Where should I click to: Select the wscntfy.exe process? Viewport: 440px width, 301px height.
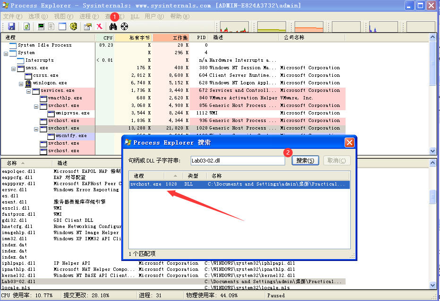pos(71,136)
